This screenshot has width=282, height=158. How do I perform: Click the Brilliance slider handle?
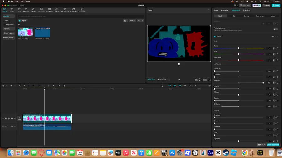(222, 106)
